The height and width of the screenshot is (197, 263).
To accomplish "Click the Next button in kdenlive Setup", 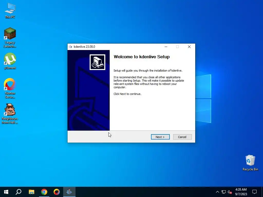I will pyautogui.click(x=160, y=137).
